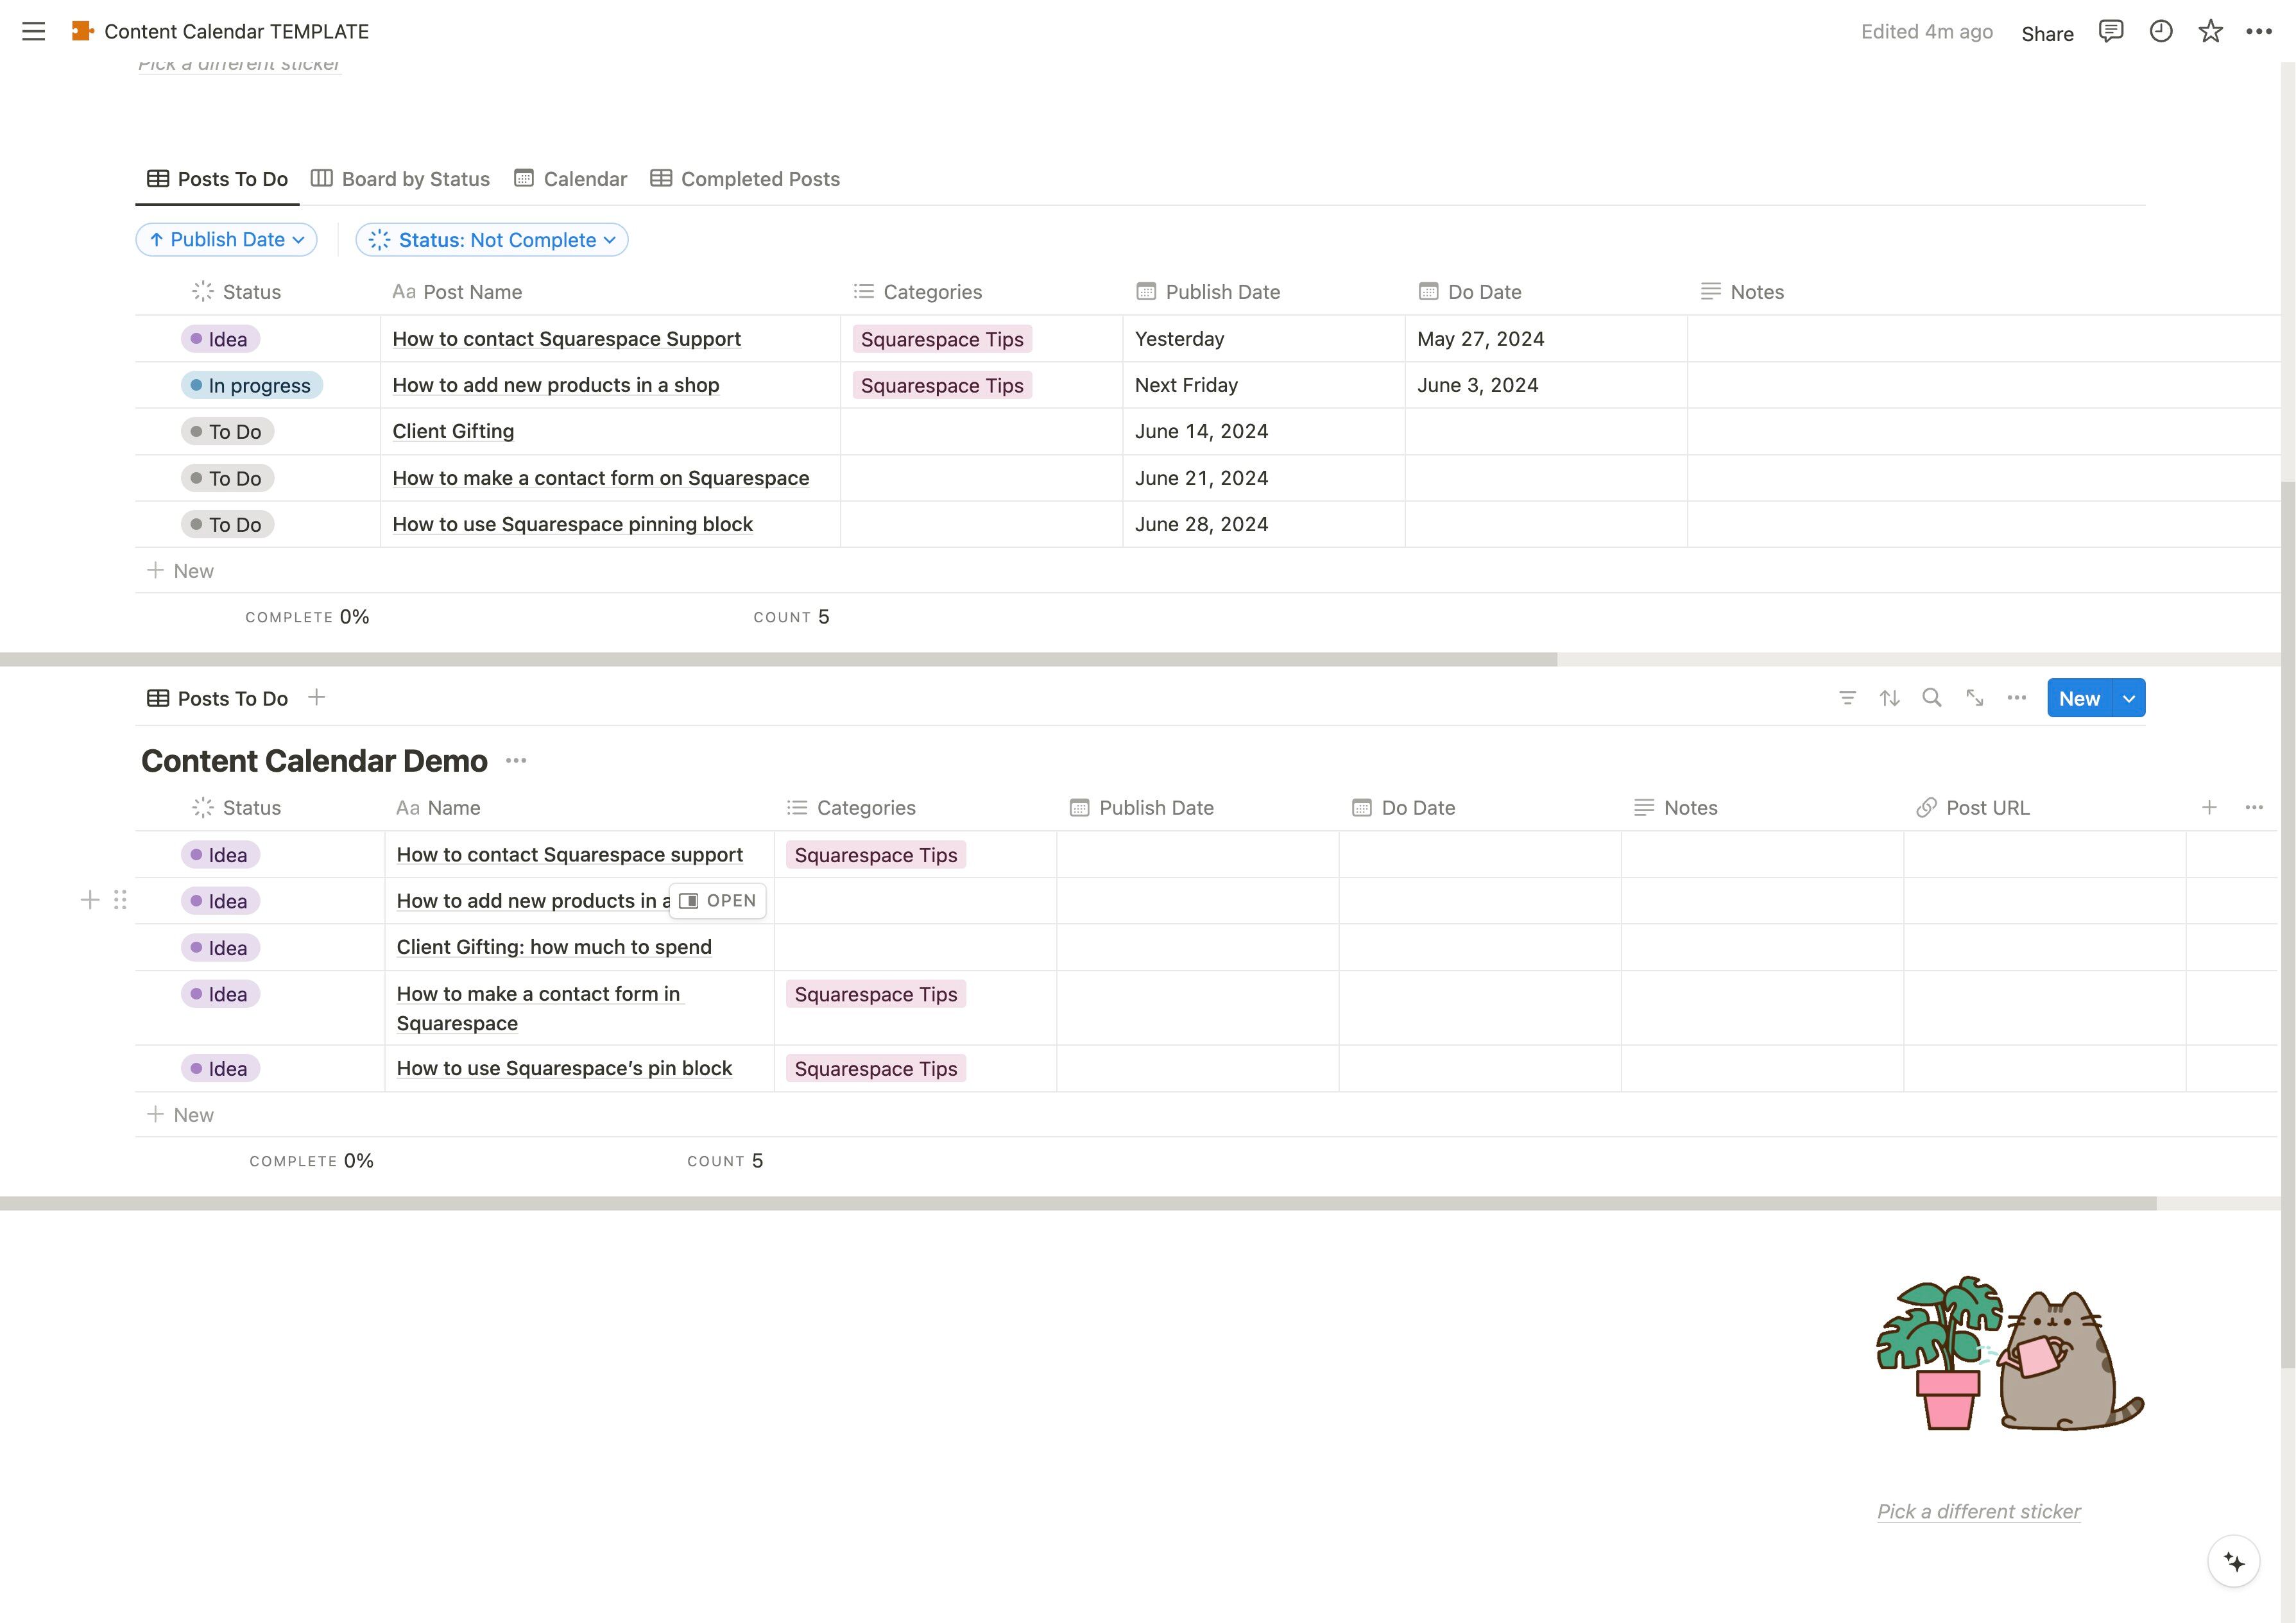
Task: Click the Notion AI sparkle button
Action: coord(2234,1561)
